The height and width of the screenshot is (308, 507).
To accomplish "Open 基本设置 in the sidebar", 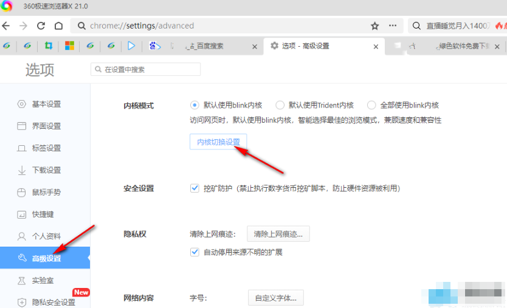I will tap(45, 104).
